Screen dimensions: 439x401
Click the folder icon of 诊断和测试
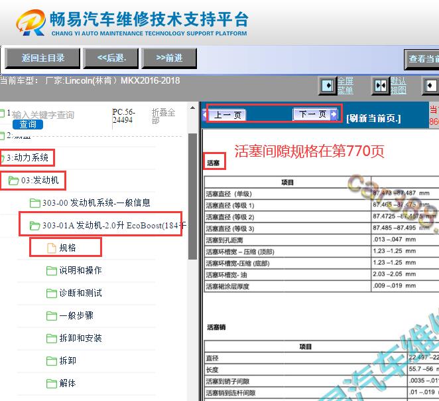(52, 293)
